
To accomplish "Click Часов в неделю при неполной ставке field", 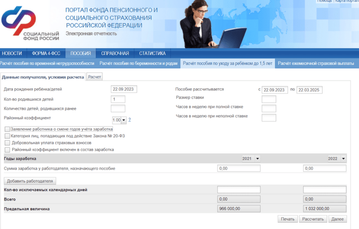I will pyautogui.click(x=269, y=118).
